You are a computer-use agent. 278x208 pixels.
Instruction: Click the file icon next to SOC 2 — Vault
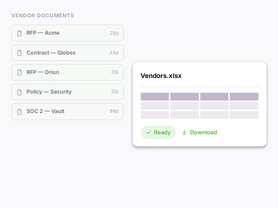(20, 111)
